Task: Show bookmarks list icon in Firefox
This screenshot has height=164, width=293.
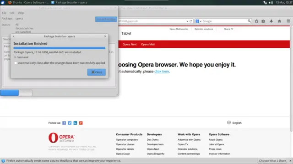Action: [x=263, y=21]
